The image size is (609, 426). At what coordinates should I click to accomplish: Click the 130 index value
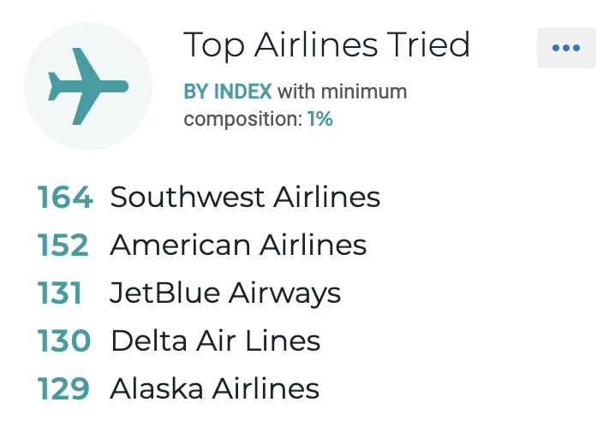[64, 341]
